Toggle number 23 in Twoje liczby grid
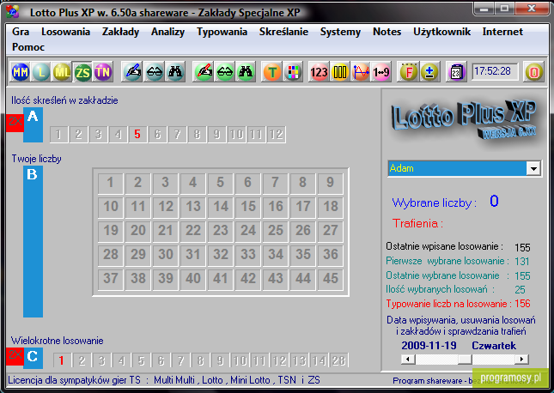Viewport: 554px width, 393px height. pyautogui.click(x=221, y=231)
